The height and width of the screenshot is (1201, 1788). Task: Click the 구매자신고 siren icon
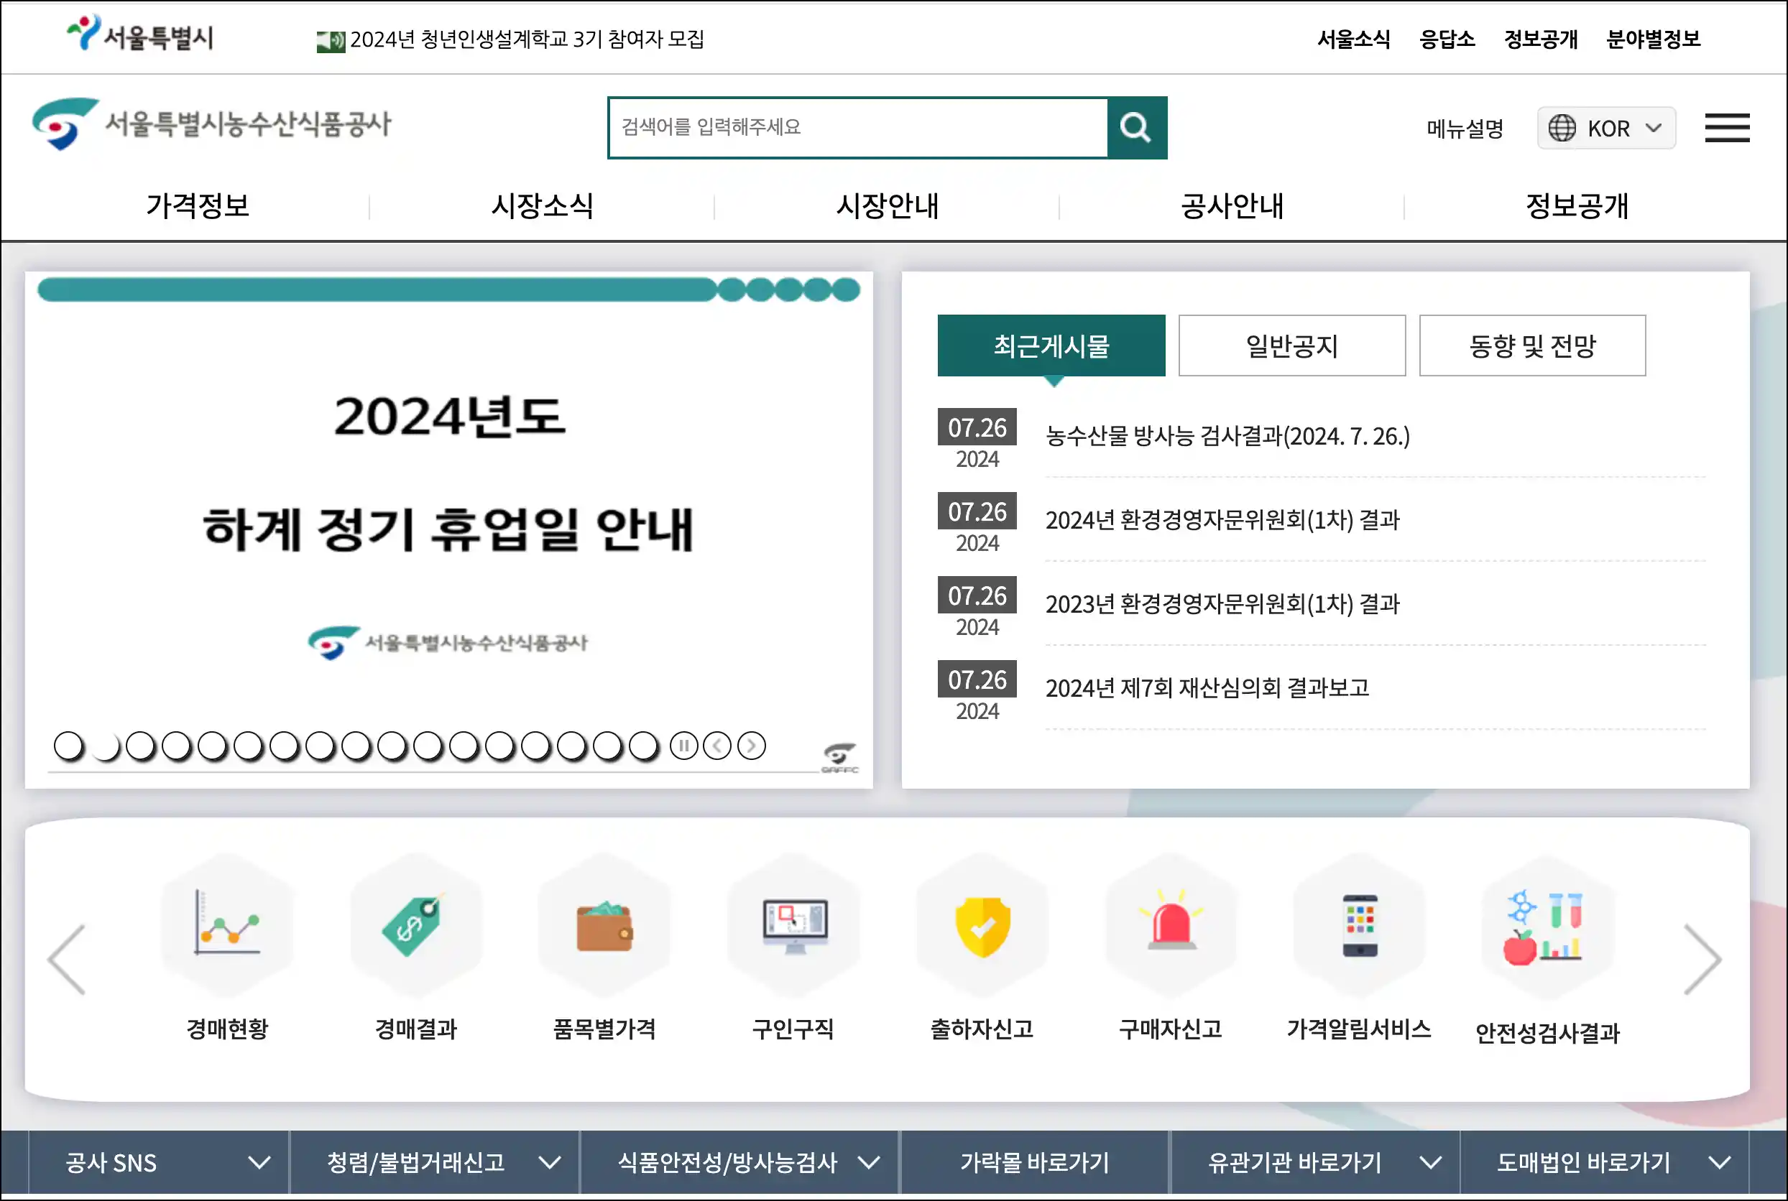tap(1170, 925)
